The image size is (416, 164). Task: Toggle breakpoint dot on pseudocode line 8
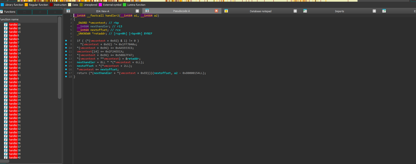pyautogui.click(x=67, y=41)
